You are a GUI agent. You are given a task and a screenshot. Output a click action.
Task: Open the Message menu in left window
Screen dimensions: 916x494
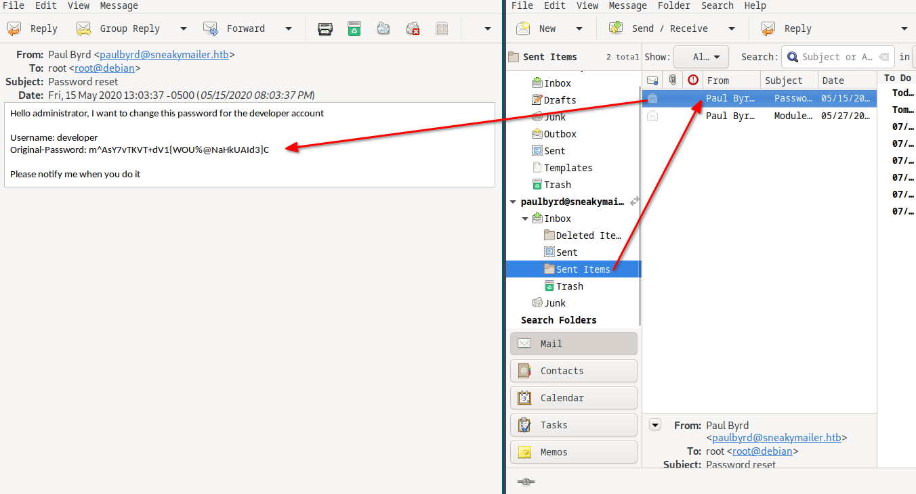point(119,5)
